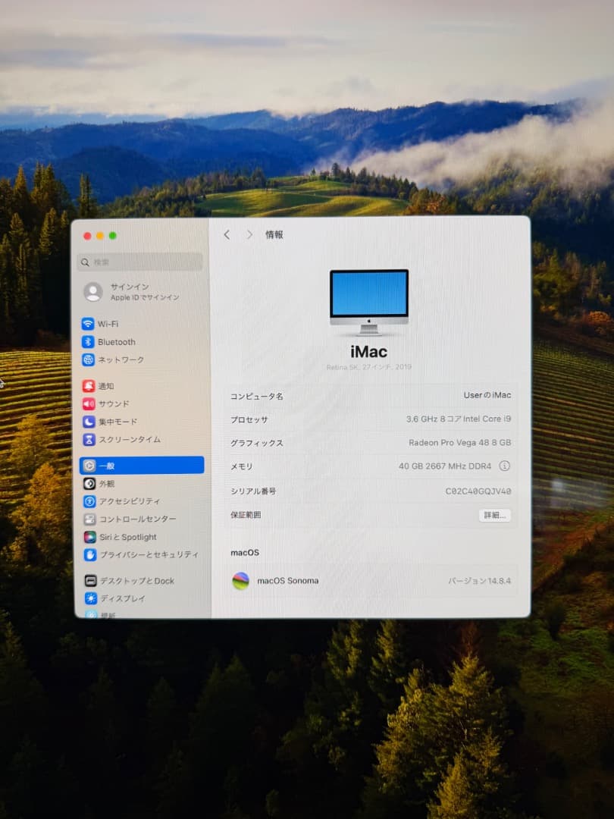Click the メモリ label
The height and width of the screenshot is (819, 614).
(x=241, y=466)
